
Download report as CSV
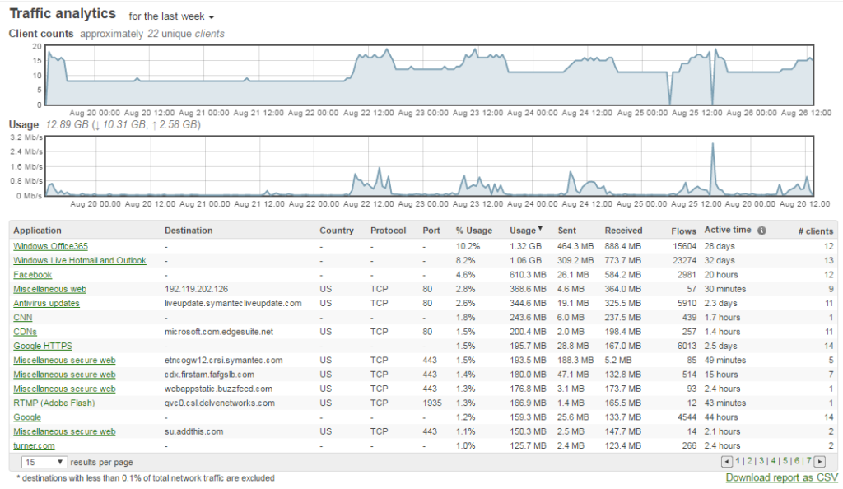pyautogui.click(x=782, y=477)
